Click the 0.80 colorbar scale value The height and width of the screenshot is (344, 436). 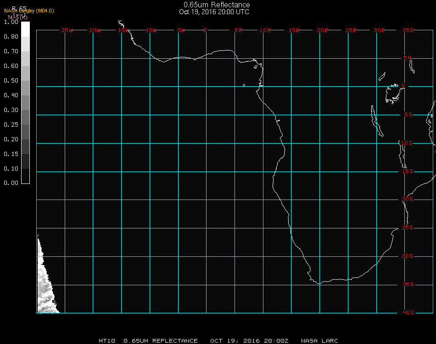click(x=11, y=37)
